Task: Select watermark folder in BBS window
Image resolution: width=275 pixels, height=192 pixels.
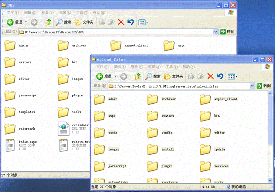Action: coord(20,129)
